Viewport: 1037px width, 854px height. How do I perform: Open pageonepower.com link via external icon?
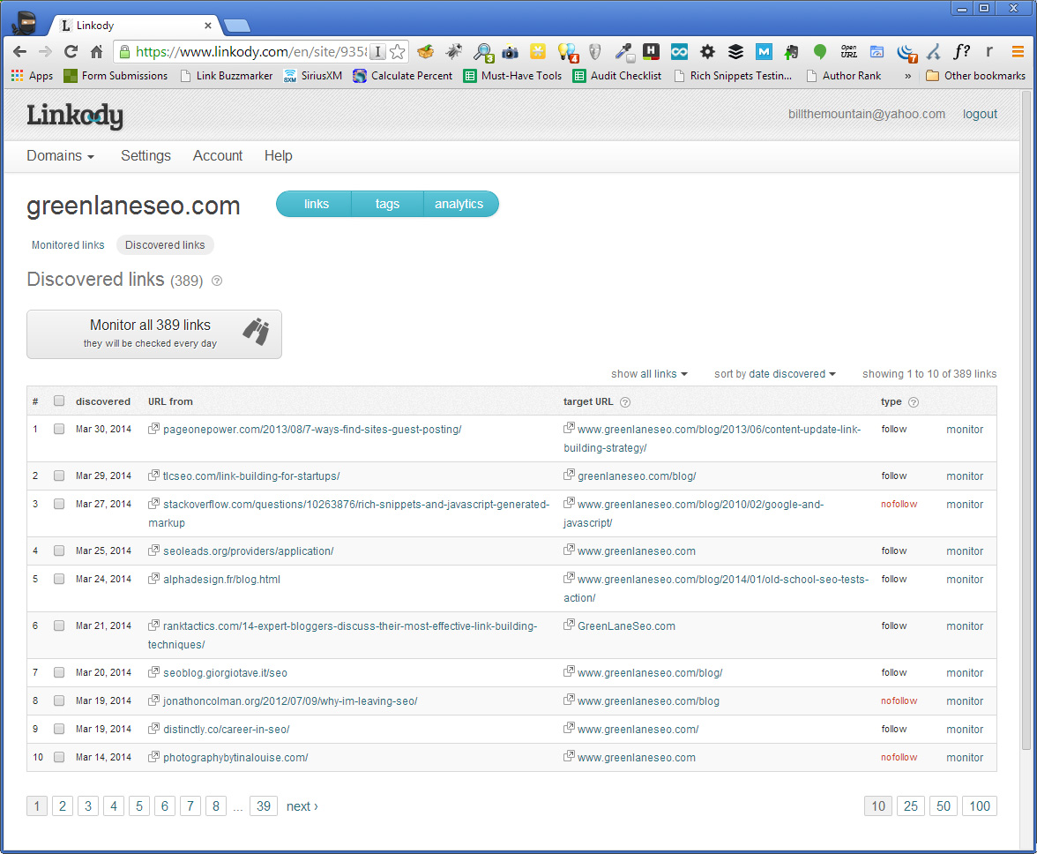[x=153, y=429]
